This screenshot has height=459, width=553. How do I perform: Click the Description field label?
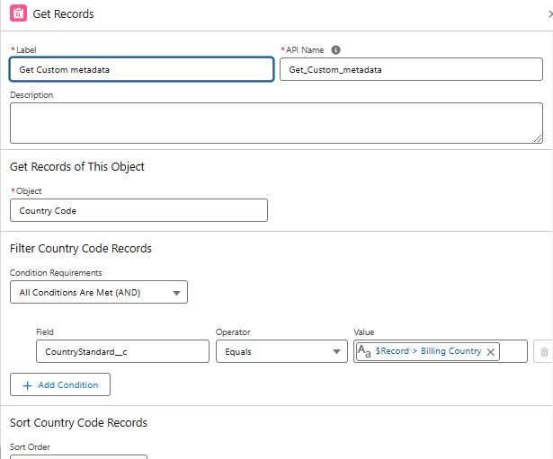pos(31,94)
